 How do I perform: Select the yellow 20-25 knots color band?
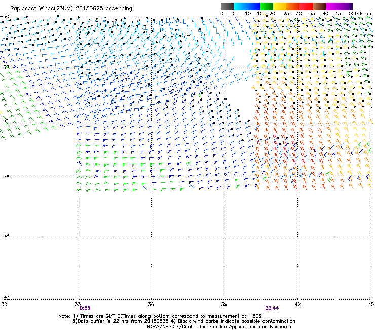point(279,6)
